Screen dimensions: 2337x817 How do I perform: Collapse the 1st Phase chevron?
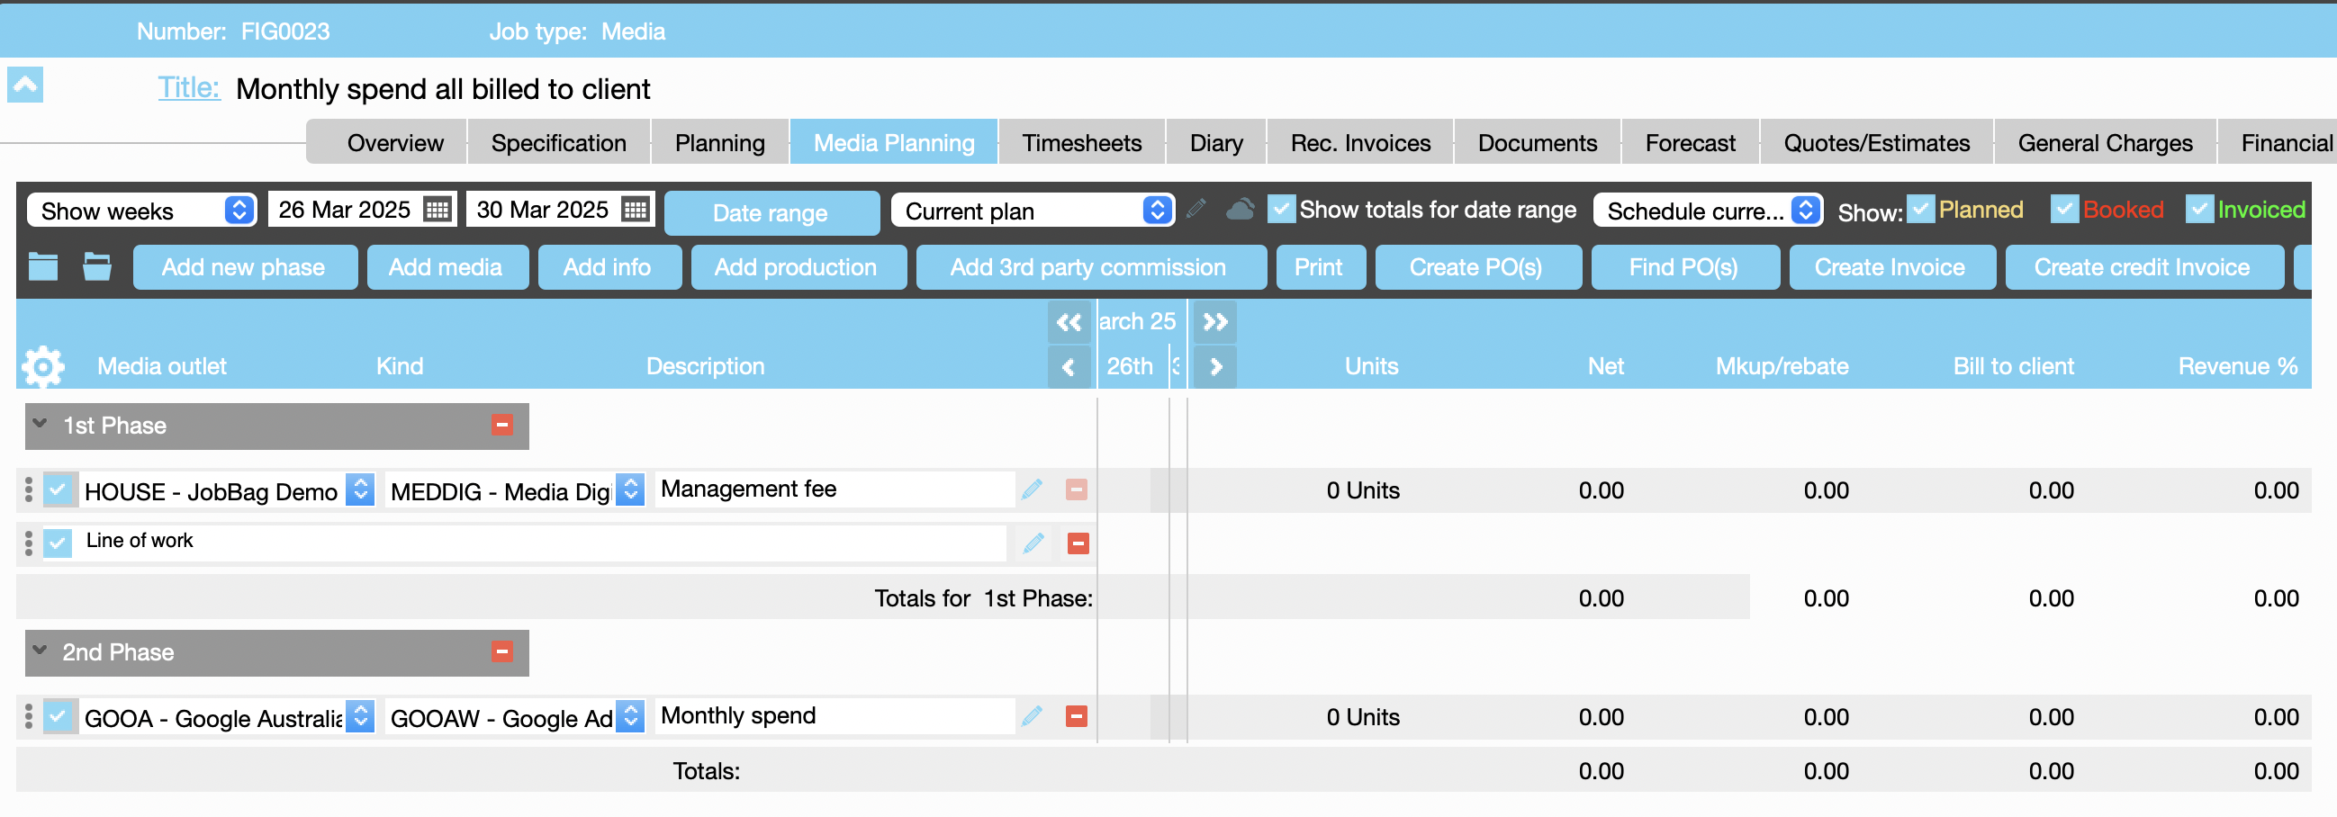point(40,424)
